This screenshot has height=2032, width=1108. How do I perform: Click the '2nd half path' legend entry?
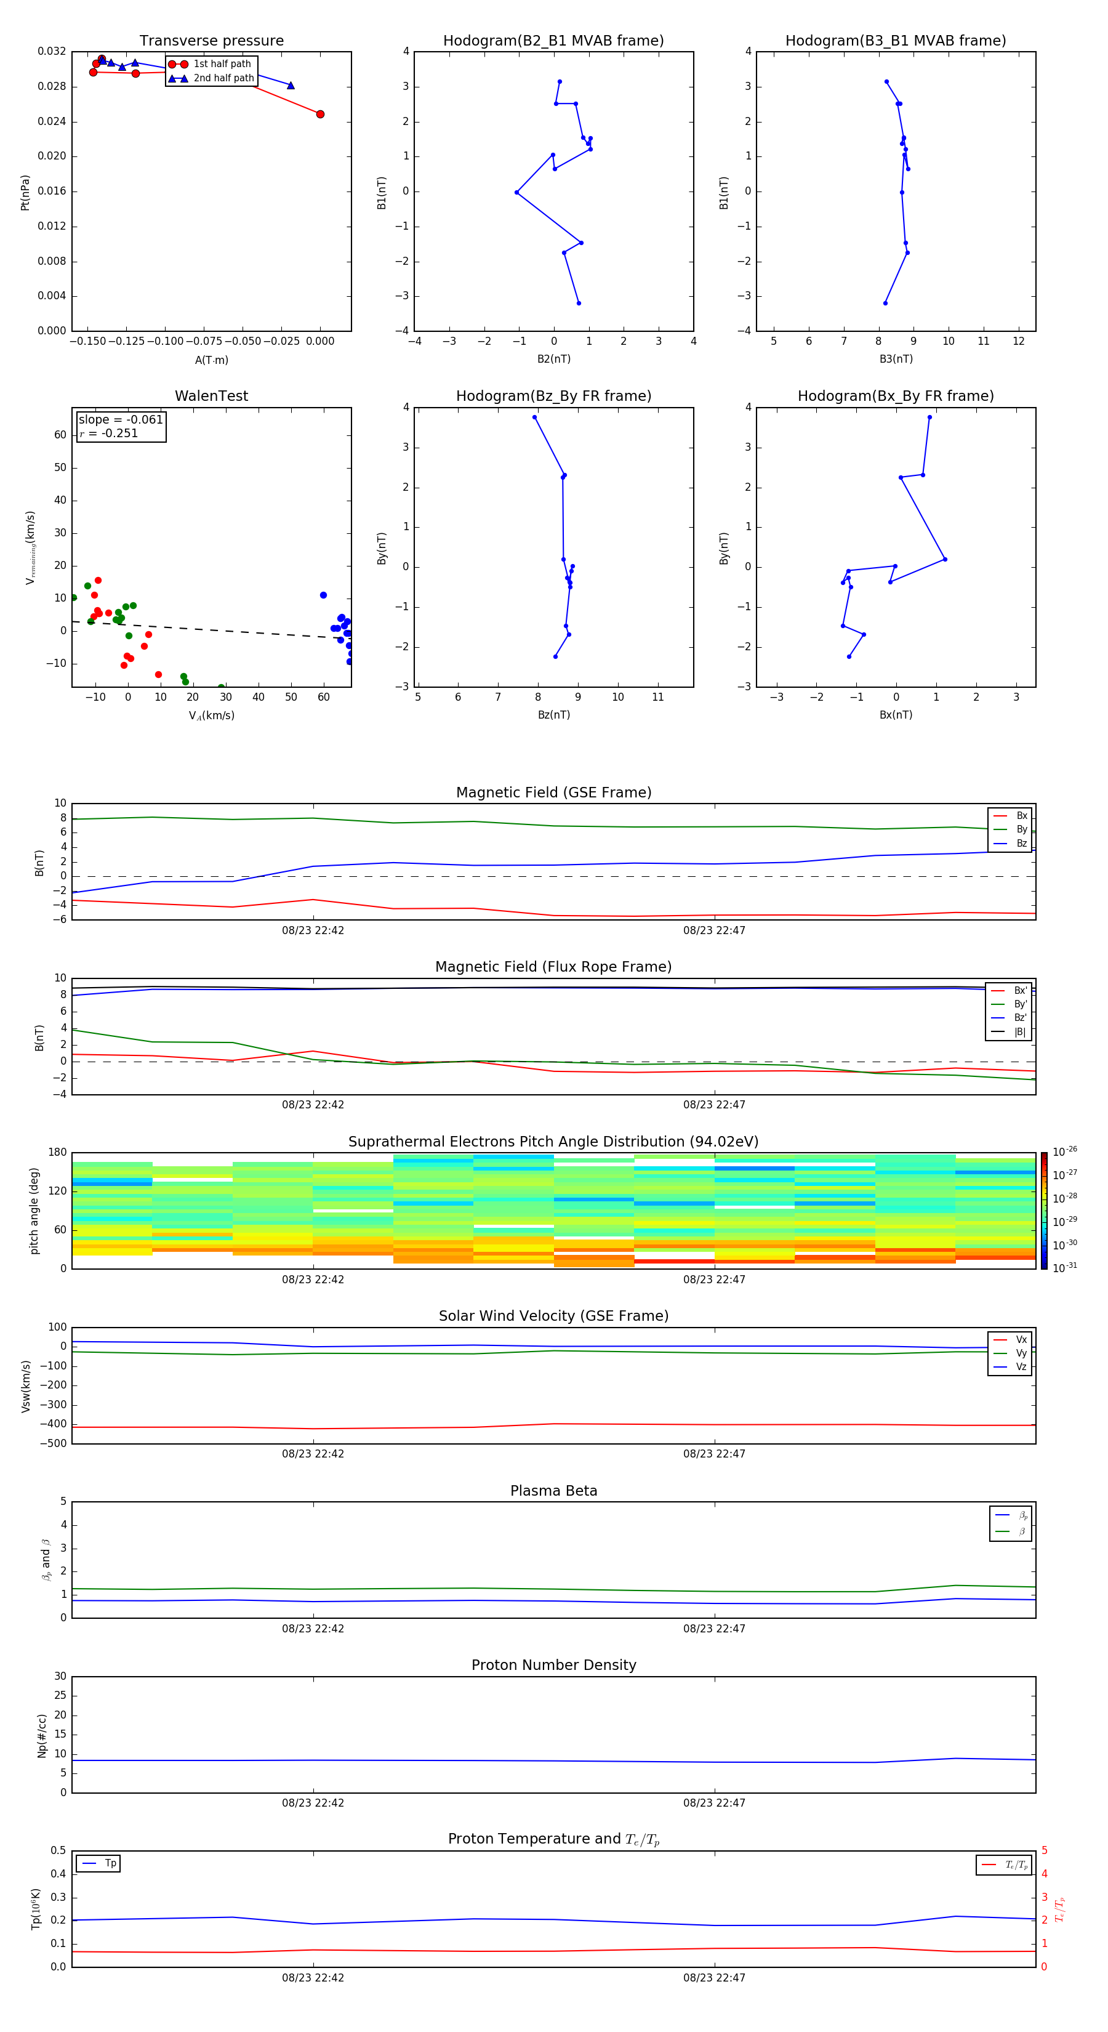(x=211, y=78)
